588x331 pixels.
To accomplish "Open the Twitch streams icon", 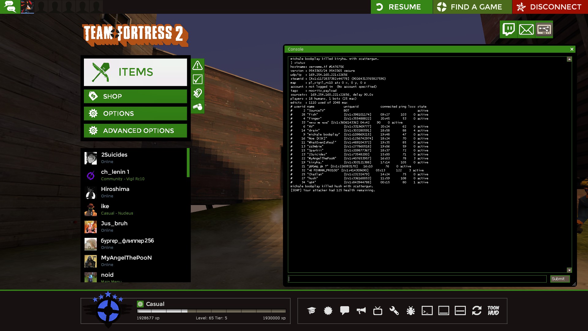I will 509,29.
